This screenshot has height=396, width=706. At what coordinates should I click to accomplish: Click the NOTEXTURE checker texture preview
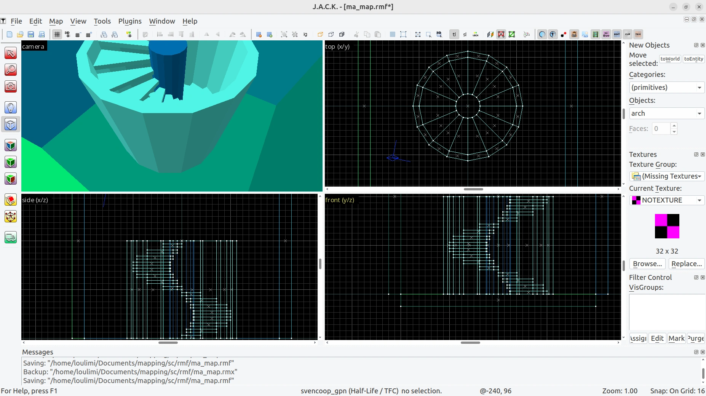667,226
